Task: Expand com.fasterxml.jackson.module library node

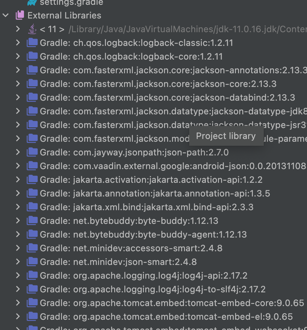Action: coord(18,139)
